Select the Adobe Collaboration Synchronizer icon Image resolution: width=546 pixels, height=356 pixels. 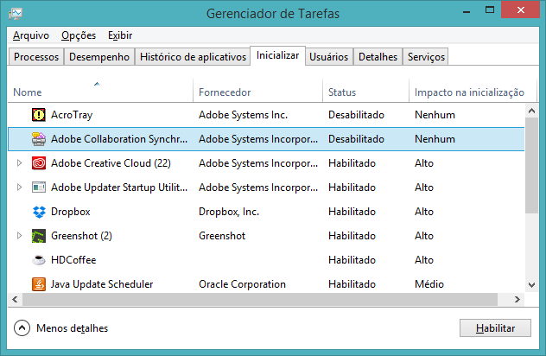pyautogui.click(x=39, y=139)
